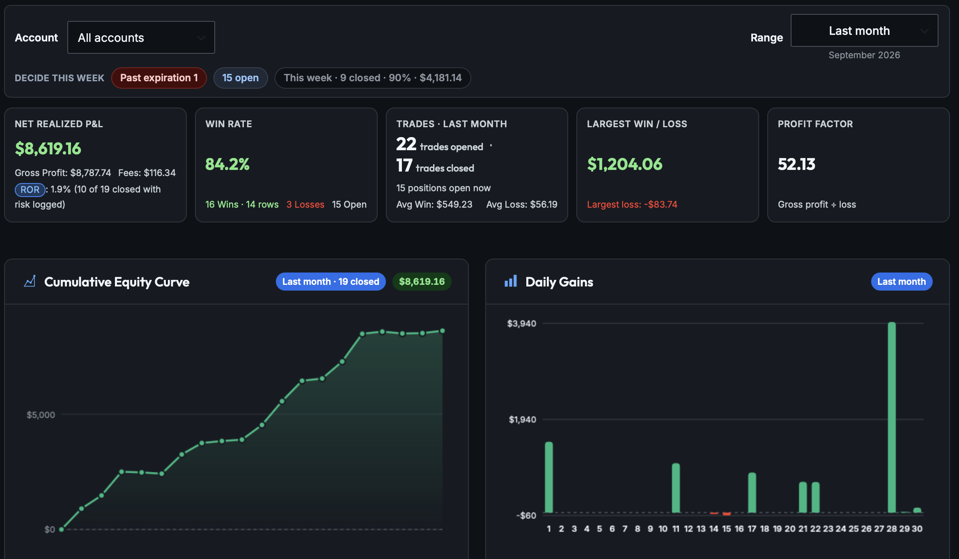Click the day 1 bar in Daily Gains
The height and width of the screenshot is (559, 959).
549,477
